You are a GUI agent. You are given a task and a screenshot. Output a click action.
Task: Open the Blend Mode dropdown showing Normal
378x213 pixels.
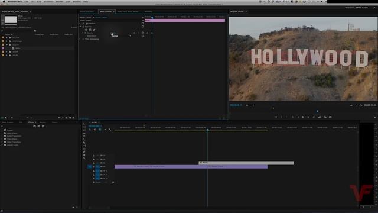(121, 36)
